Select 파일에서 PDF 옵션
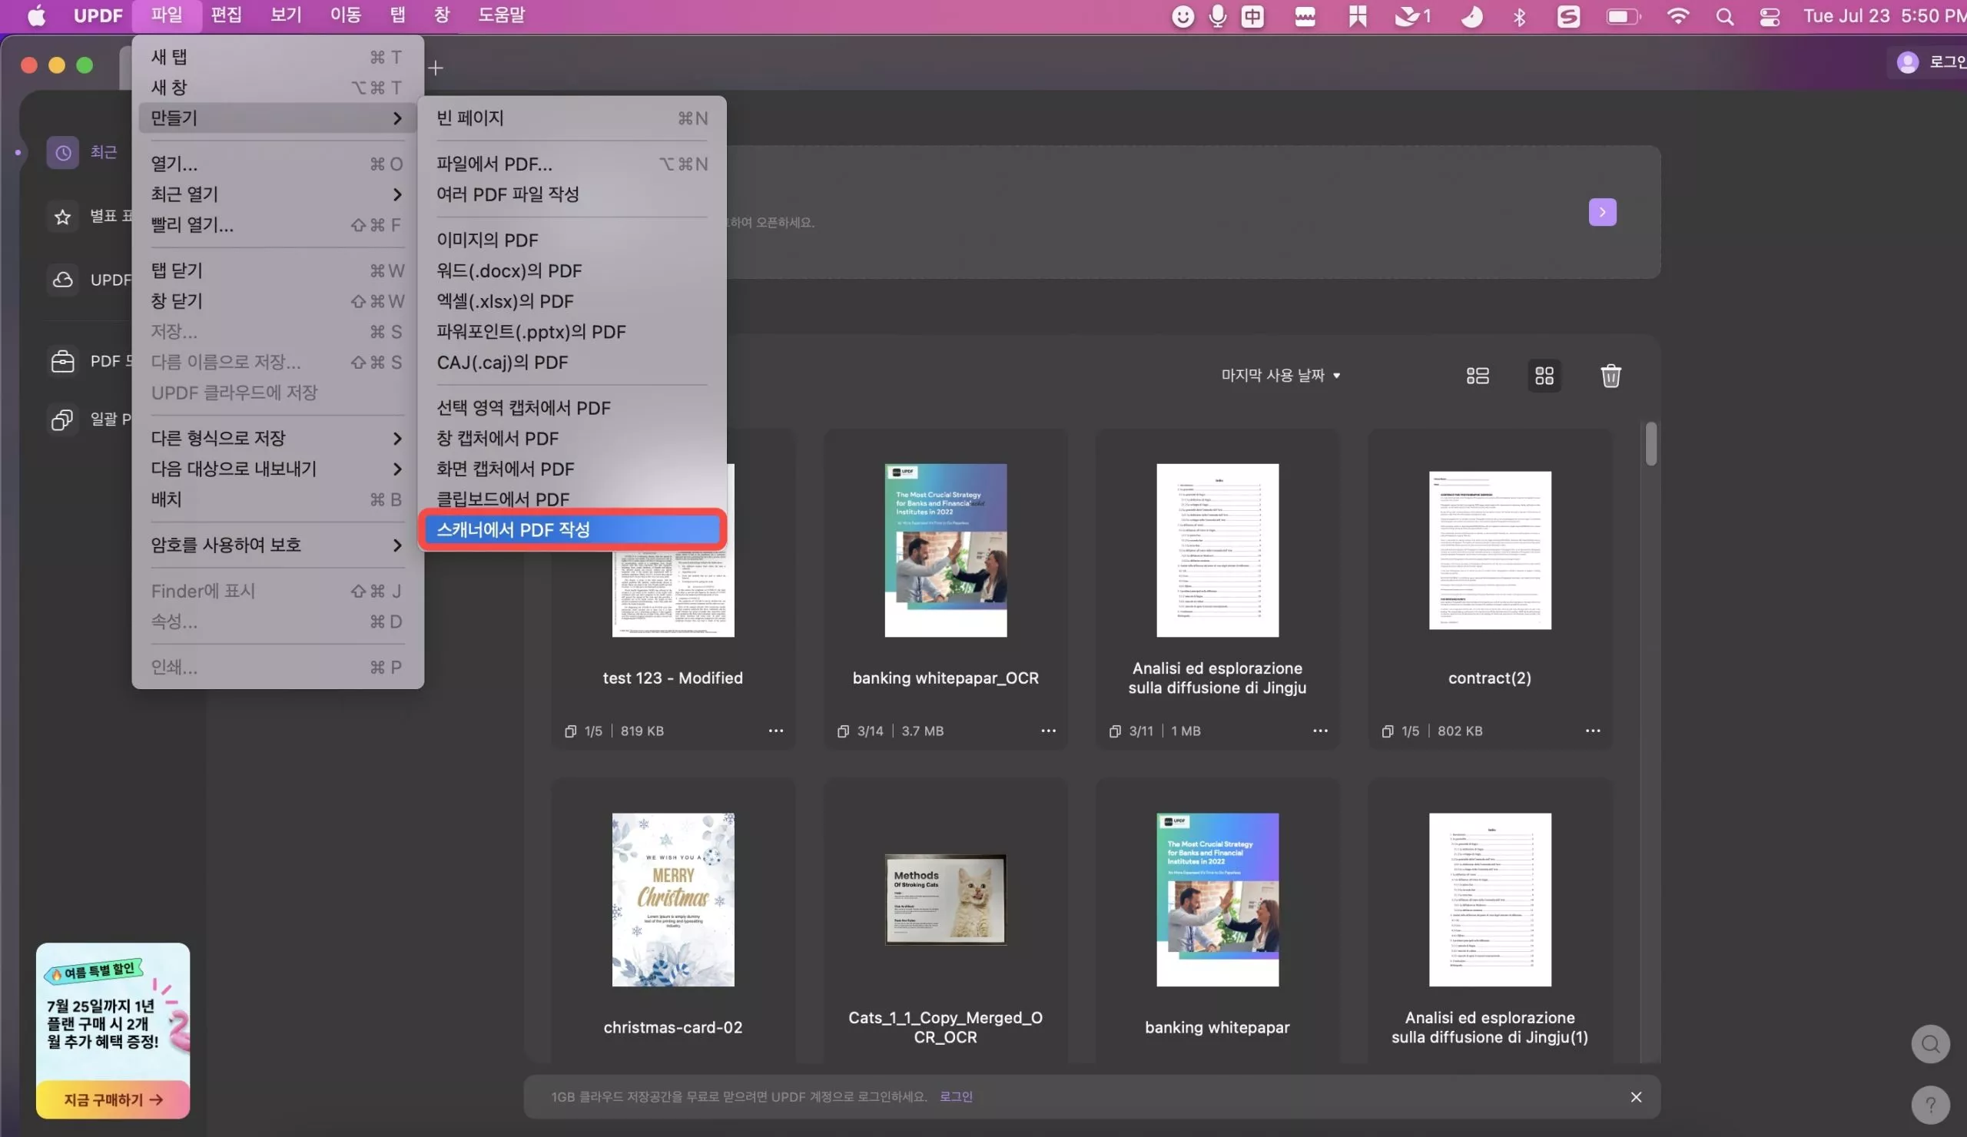The image size is (1967, 1137). [x=494, y=164]
